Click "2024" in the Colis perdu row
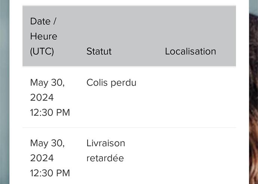This screenshot has width=258, height=184. [x=42, y=97]
